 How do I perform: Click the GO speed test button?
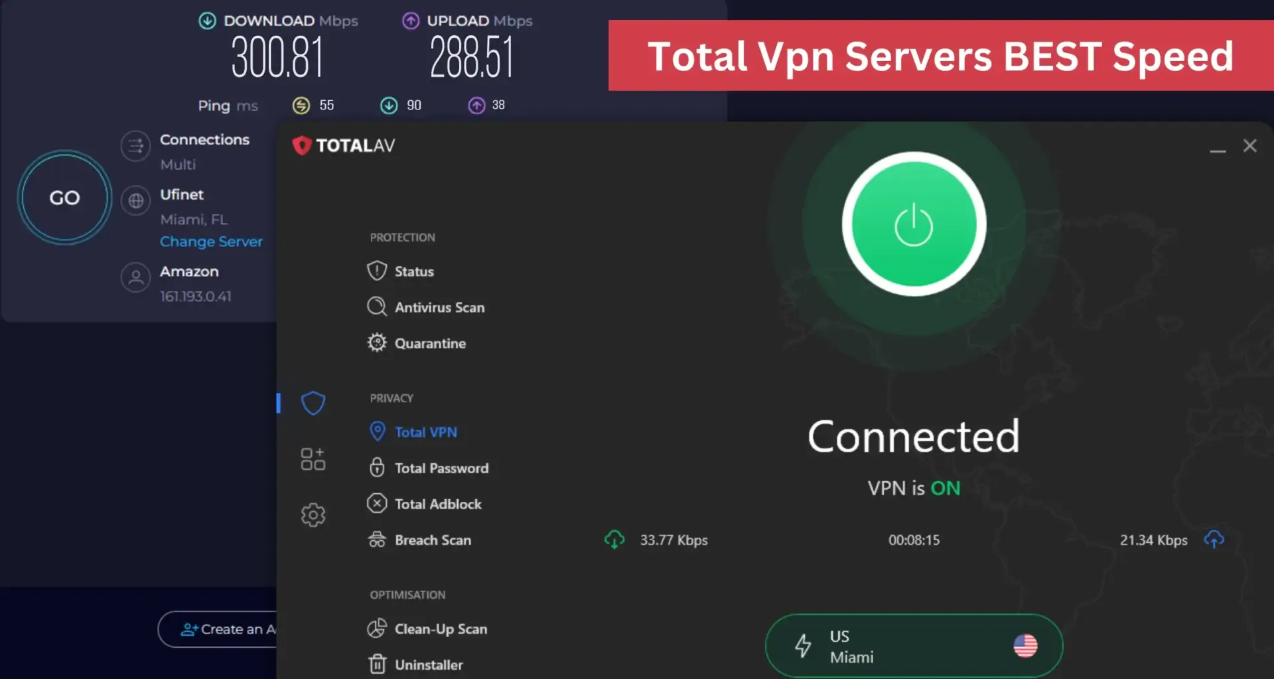tap(64, 198)
